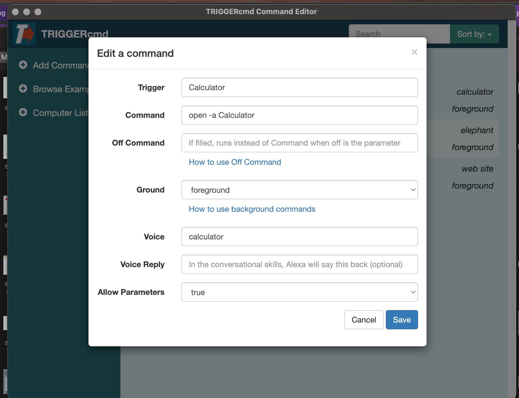This screenshot has height=398, width=519.
Task: Click the Off Command input field
Action: (300, 143)
